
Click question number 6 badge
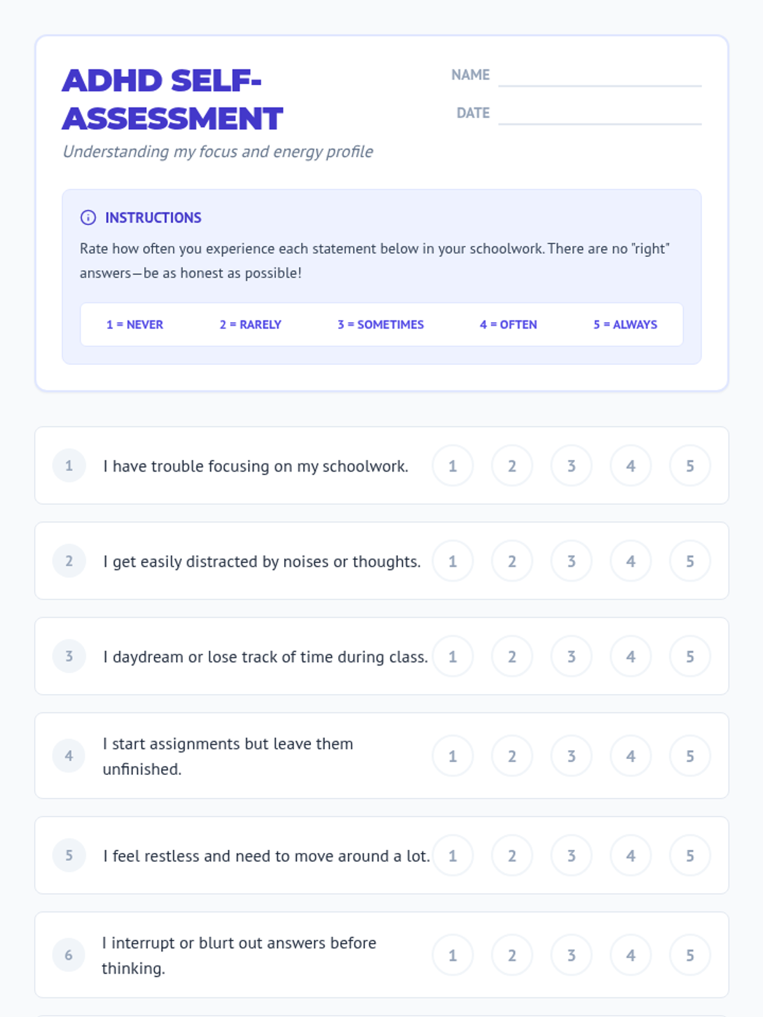[x=69, y=955]
